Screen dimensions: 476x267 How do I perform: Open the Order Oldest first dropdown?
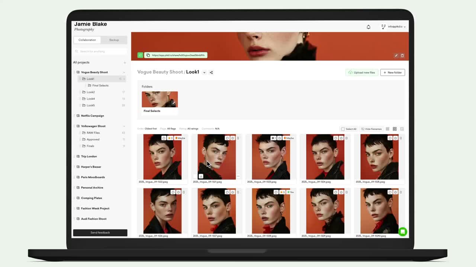(150, 129)
